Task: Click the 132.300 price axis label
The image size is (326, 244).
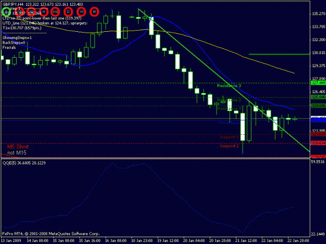Action: pos(318,40)
